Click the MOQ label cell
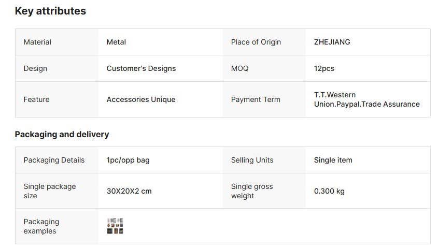438x249 pixels. tap(239, 68)
